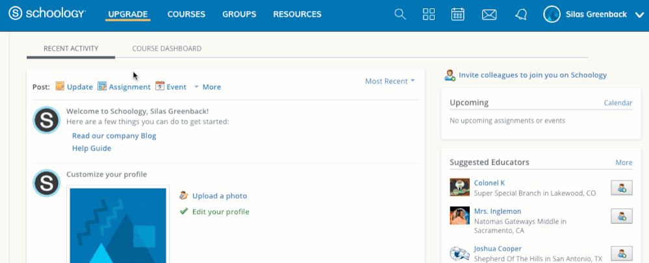Viewport: 649px width, 263px height.
Task: Click the Upload a photo link
Action: pyautogui.click(x=220, y=196)
